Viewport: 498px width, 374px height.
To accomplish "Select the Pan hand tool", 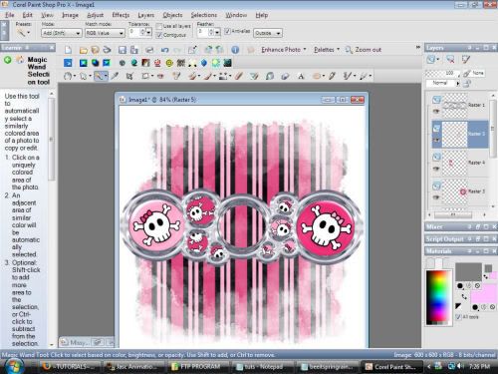I will pyautogui.click(x=68, y=76).
